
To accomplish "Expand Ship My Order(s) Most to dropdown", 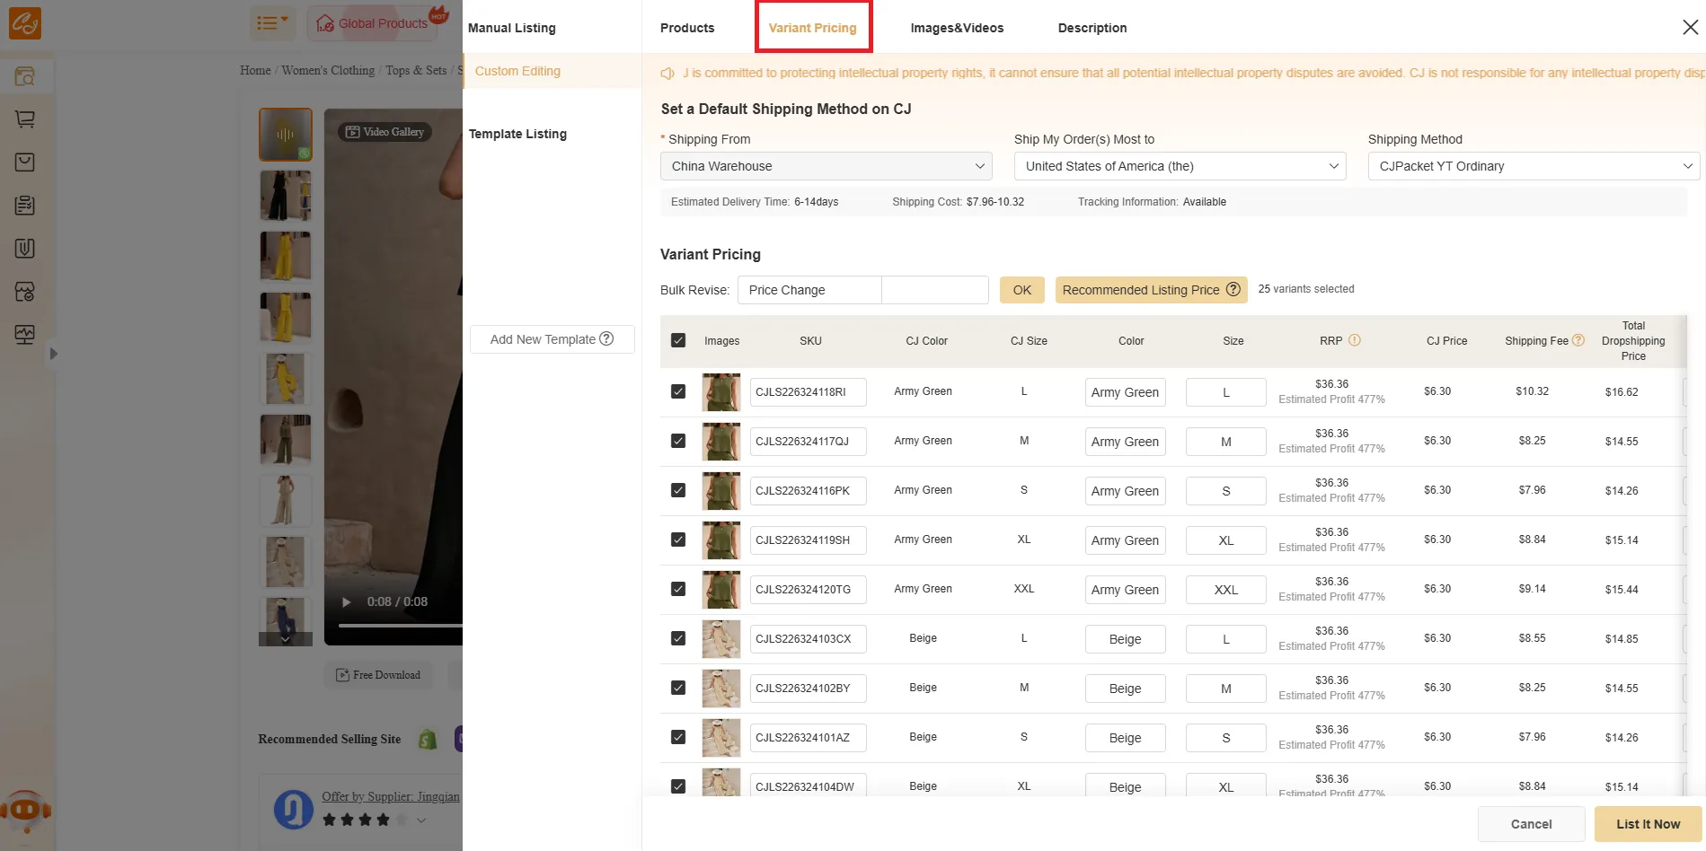I will tap(1179, 166).
